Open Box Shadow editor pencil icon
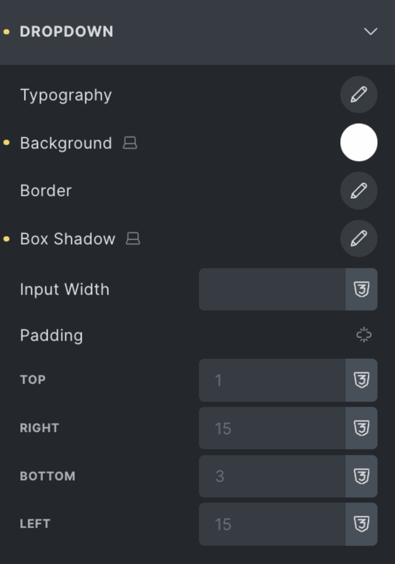 click(x=359, y=238)
